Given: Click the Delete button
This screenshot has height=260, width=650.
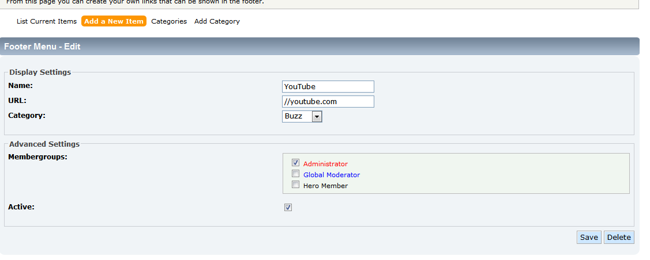Looking at the screenshot, I should [x=619, y=237].
